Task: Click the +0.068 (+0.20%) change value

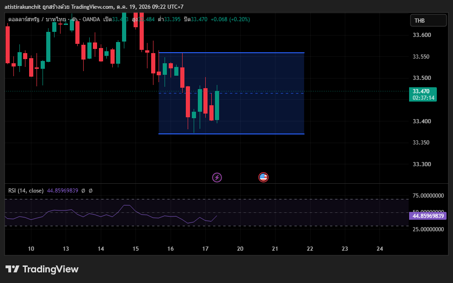Action: [230, 19]
